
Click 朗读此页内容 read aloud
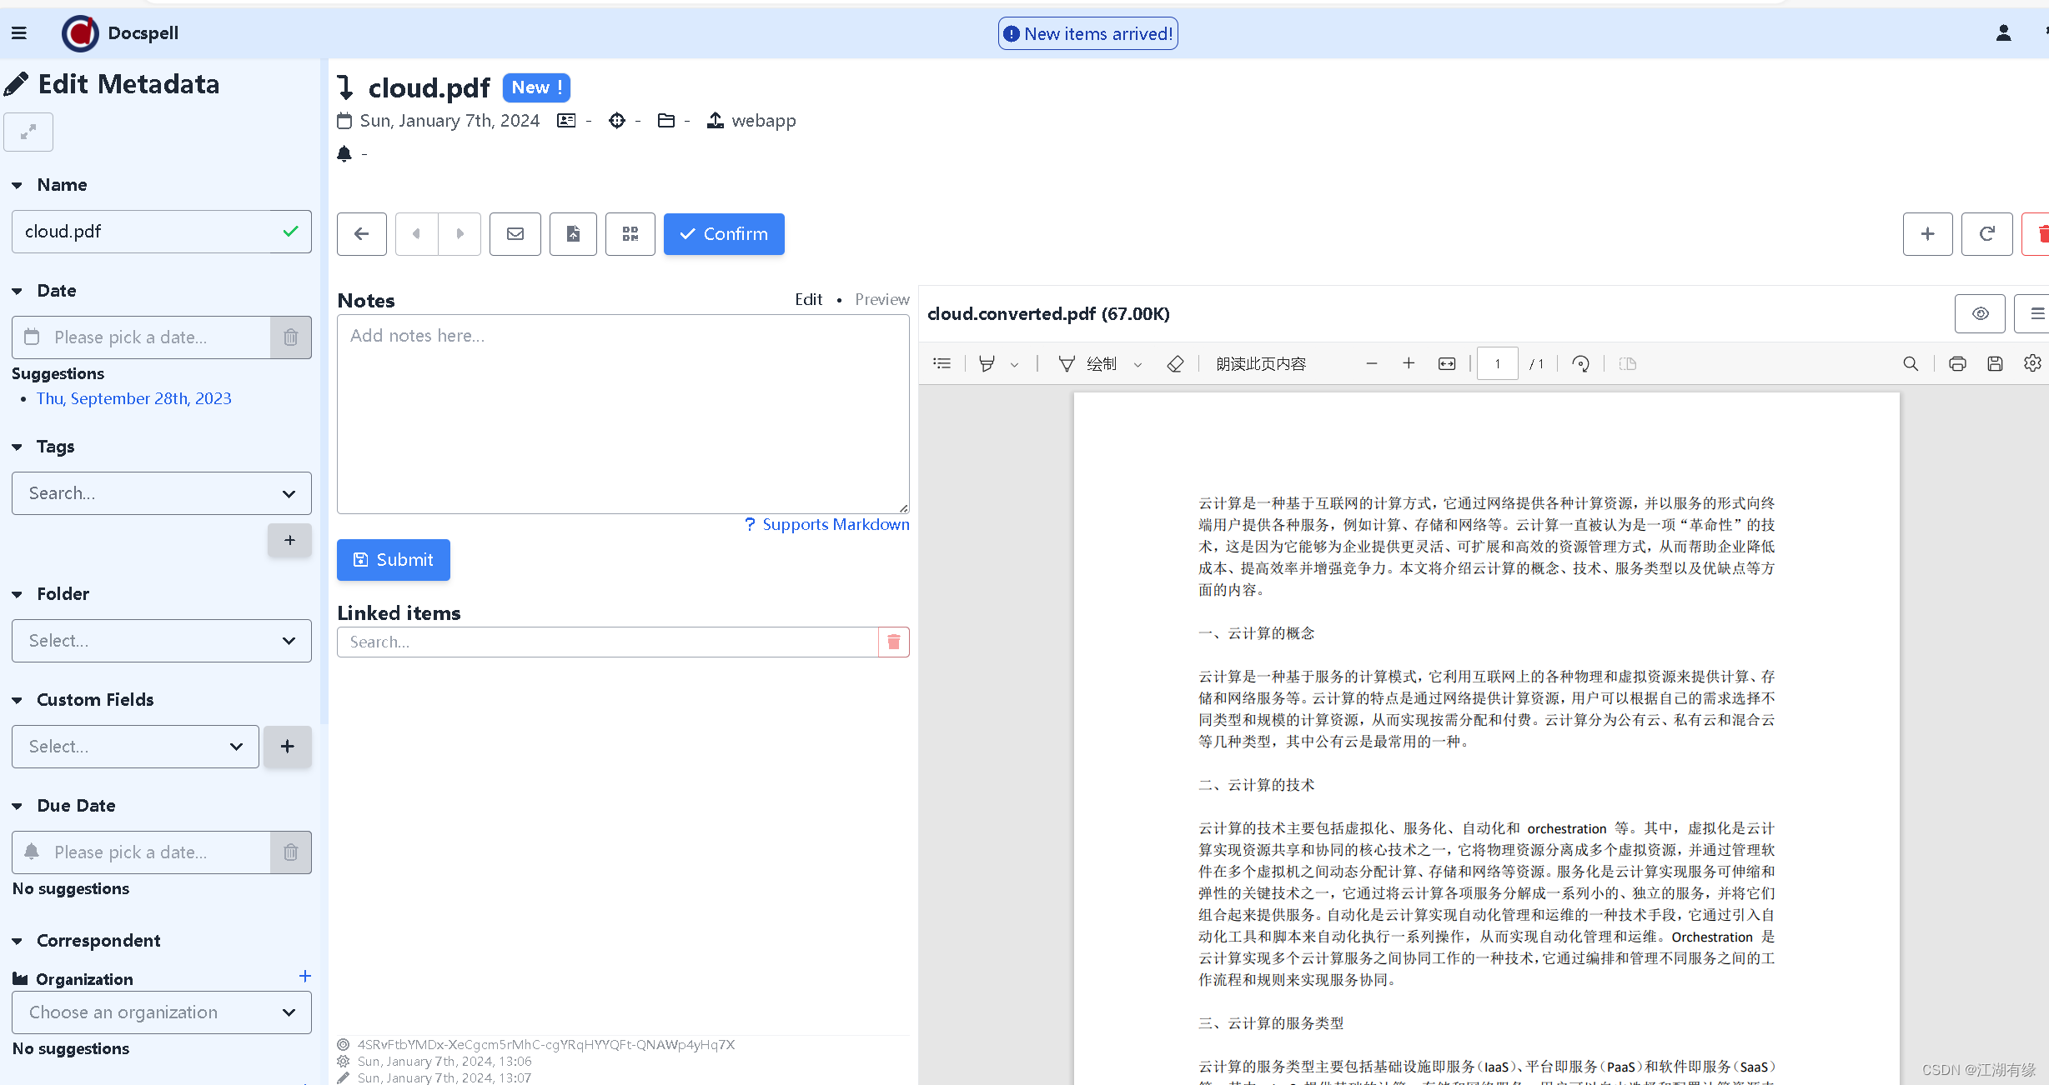[1261, 364]
